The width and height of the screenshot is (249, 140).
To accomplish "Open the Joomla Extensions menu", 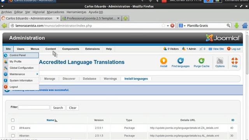I will click(93, 49).
